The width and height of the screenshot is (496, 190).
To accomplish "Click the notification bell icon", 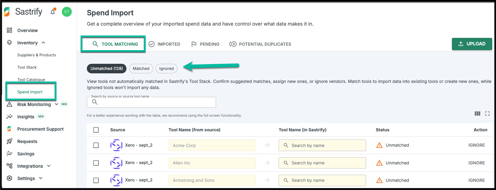I will coord(53,12).
